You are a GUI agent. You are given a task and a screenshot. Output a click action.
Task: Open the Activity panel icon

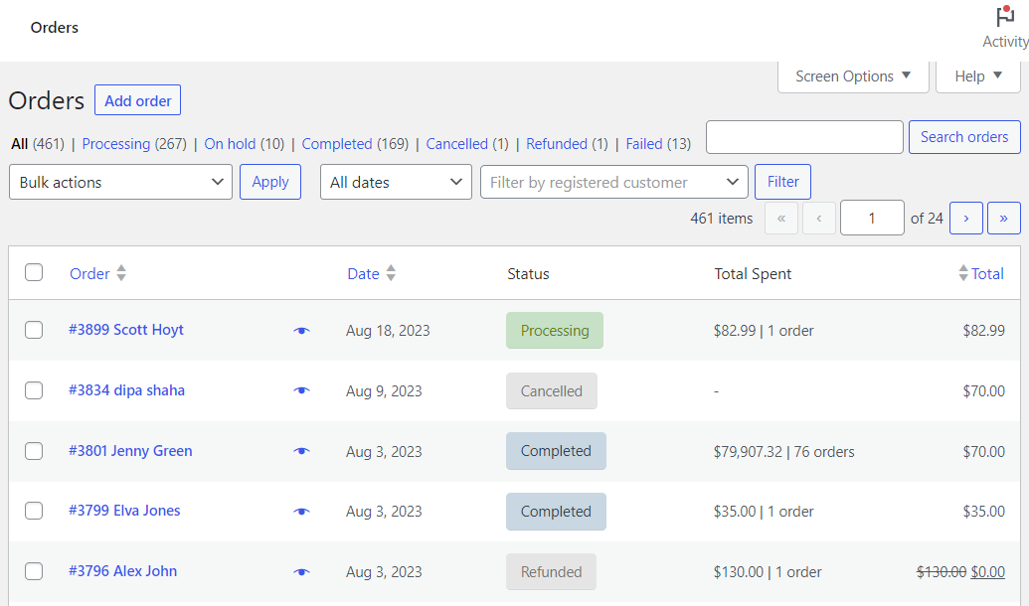pyautogui.click(x=1003, y=17)
